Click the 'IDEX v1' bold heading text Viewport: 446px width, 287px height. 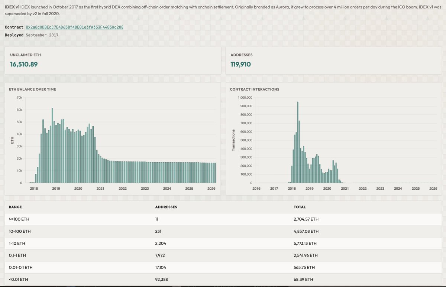tap(12, 7)
